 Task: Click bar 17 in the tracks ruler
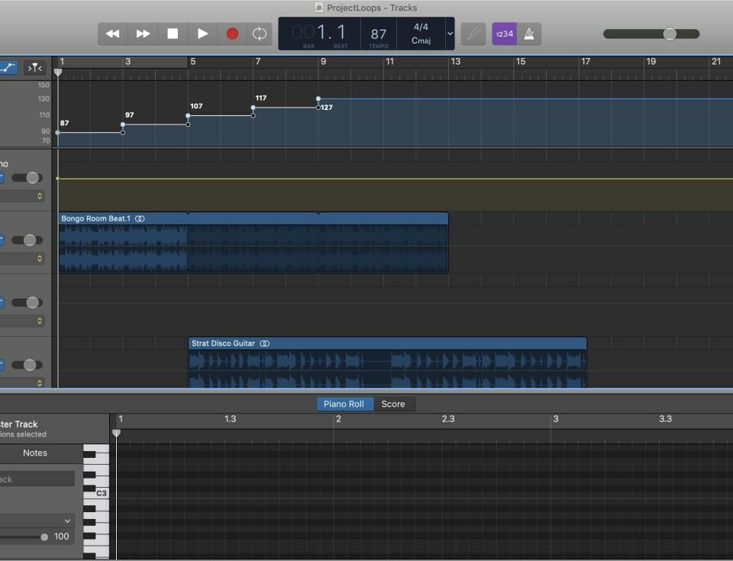pos(586,61)
